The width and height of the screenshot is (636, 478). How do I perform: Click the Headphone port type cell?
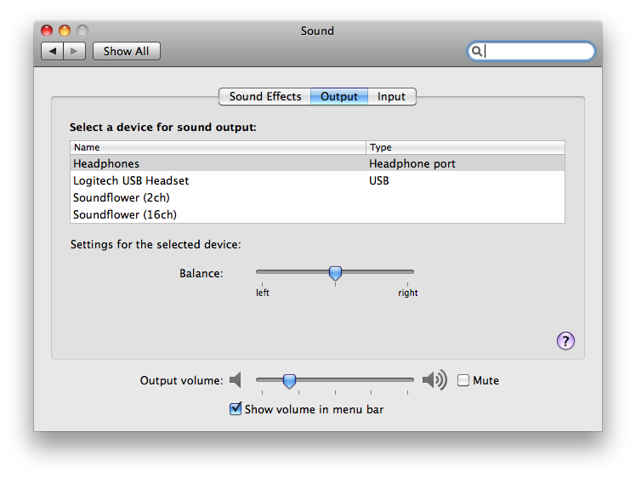tap(412, 163)
